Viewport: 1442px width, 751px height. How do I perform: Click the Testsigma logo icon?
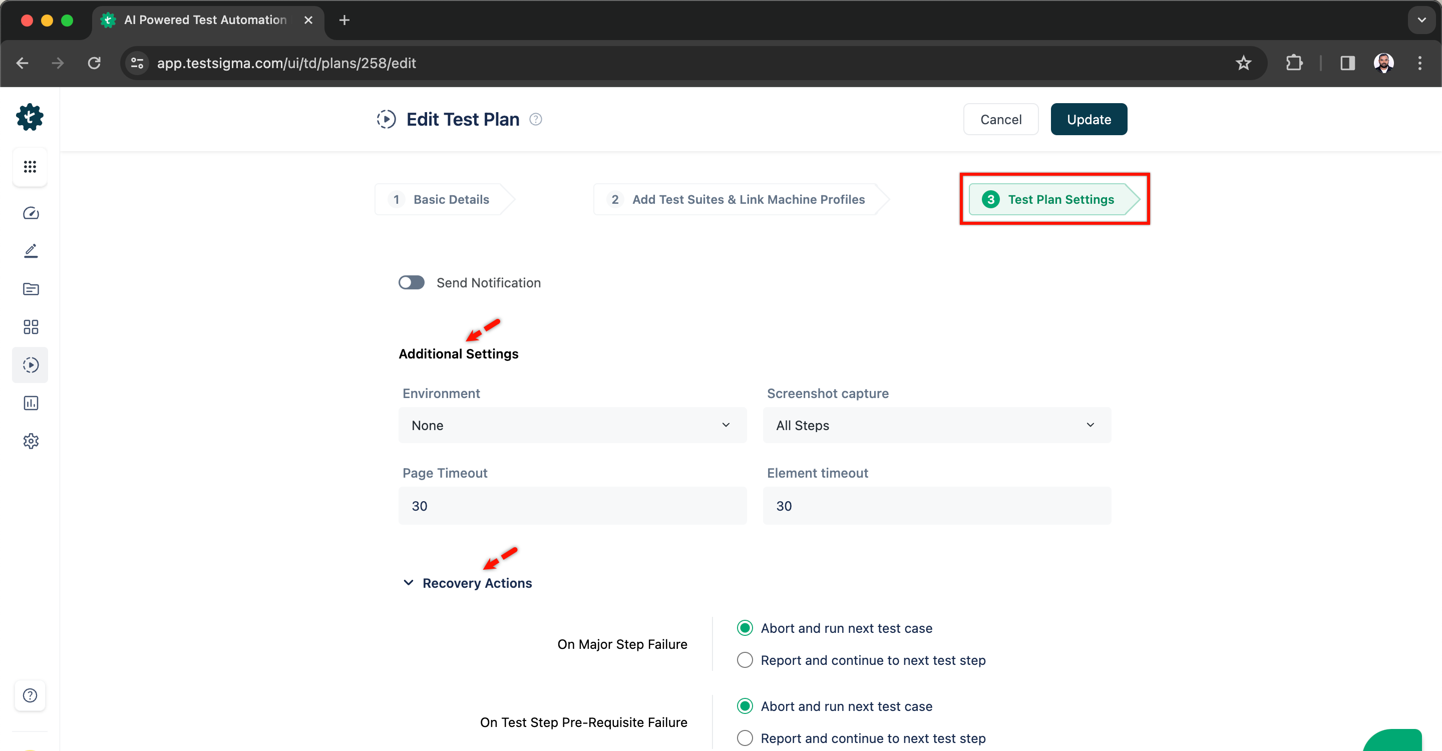tap(30, 118)
